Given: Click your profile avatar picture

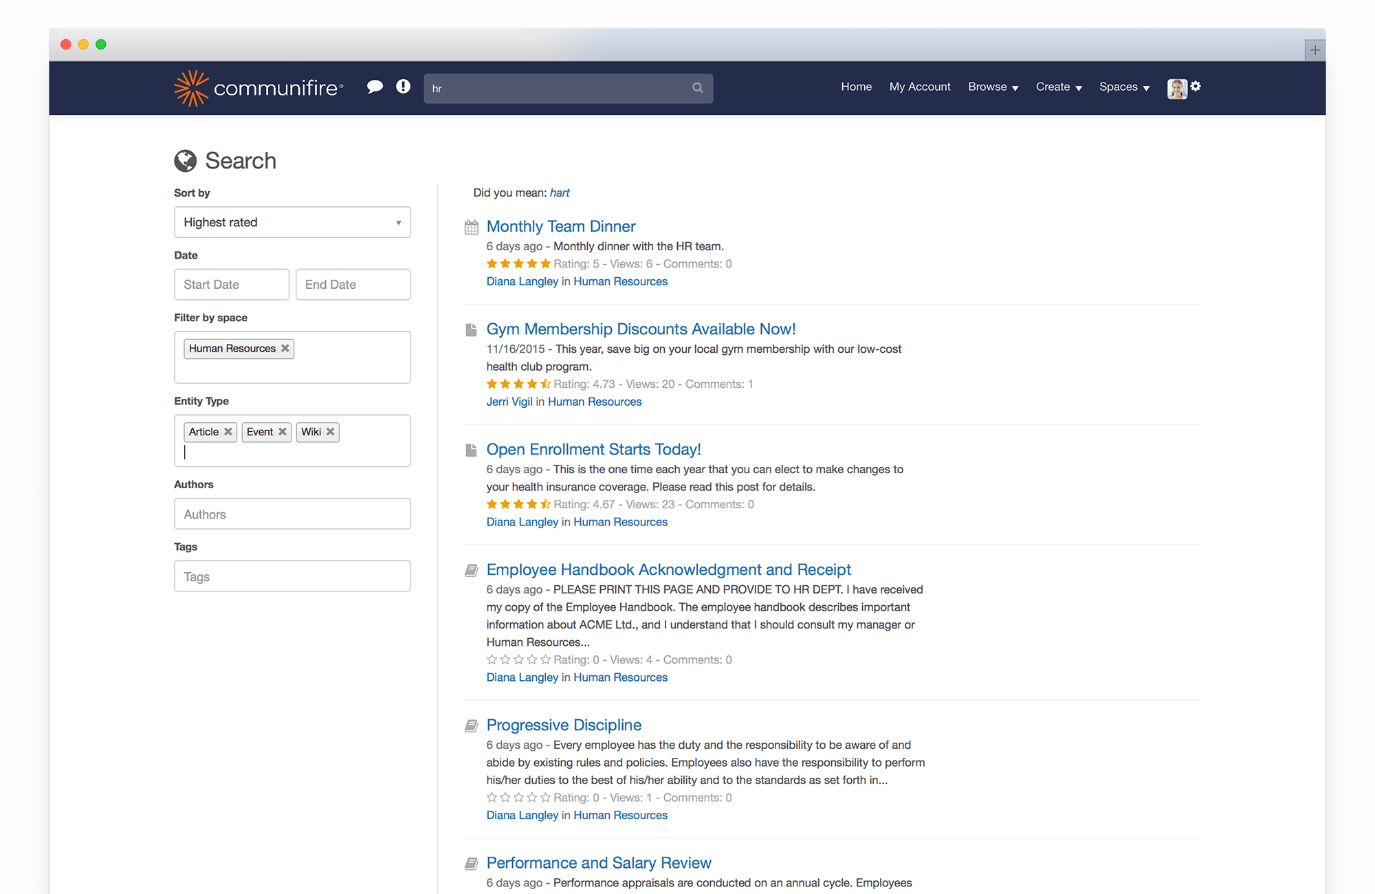Looking at the screenshot, I should point(1177,88).
